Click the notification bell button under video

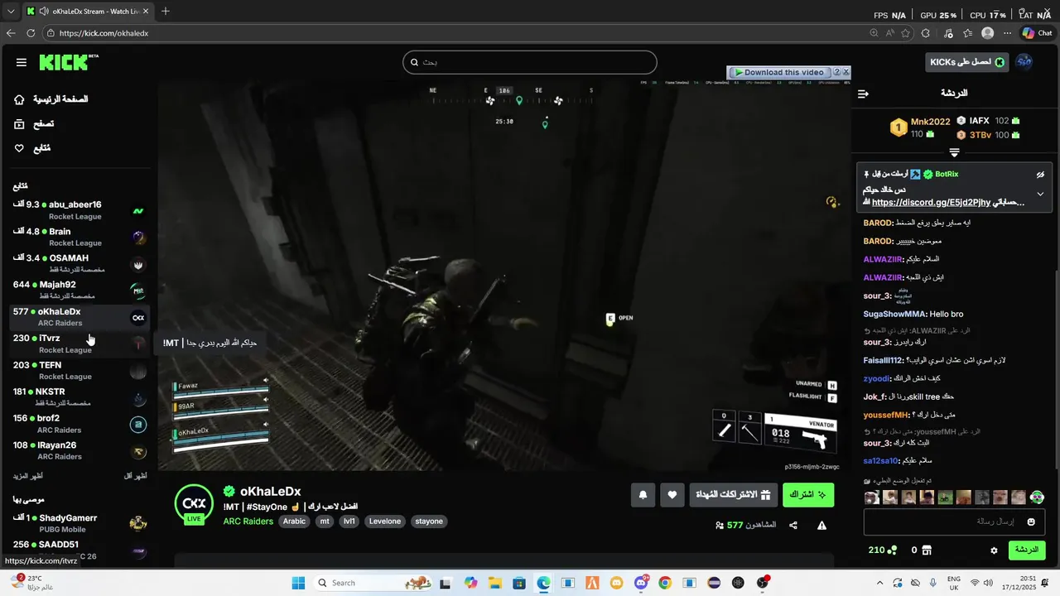pyautogui.click(x=643, y=495)
